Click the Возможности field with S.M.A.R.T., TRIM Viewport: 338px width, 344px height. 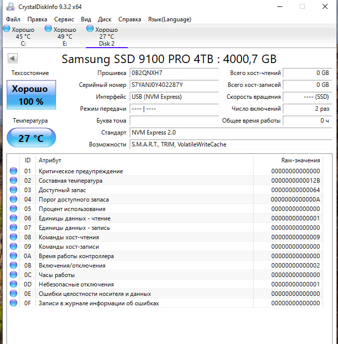231,144
